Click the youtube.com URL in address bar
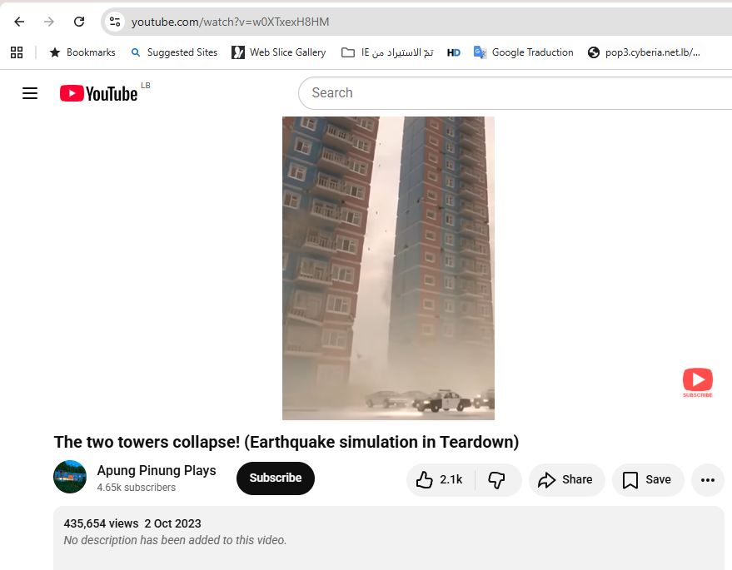 click(230, 22)
